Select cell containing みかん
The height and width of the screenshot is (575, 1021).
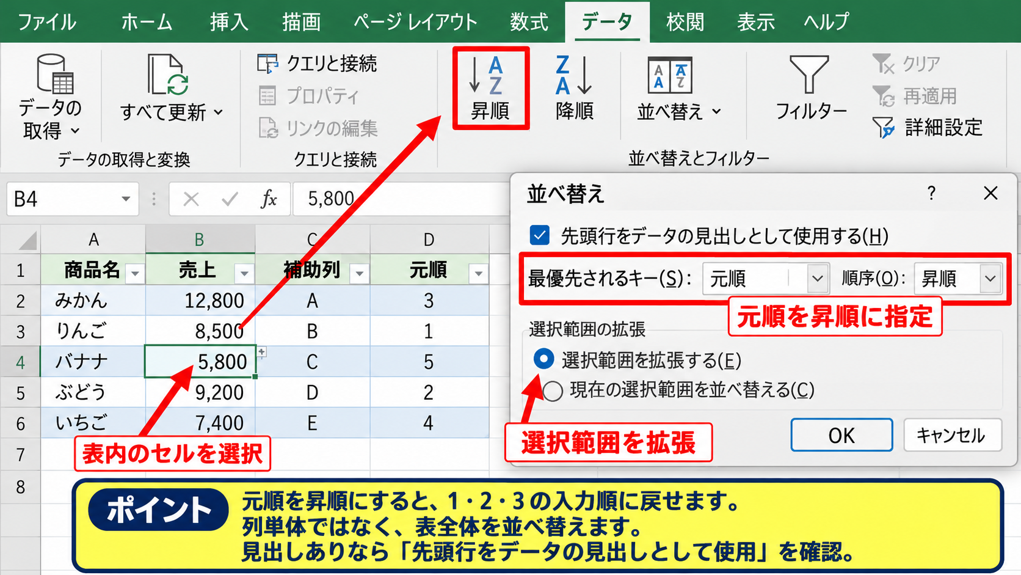pos(93,301)
